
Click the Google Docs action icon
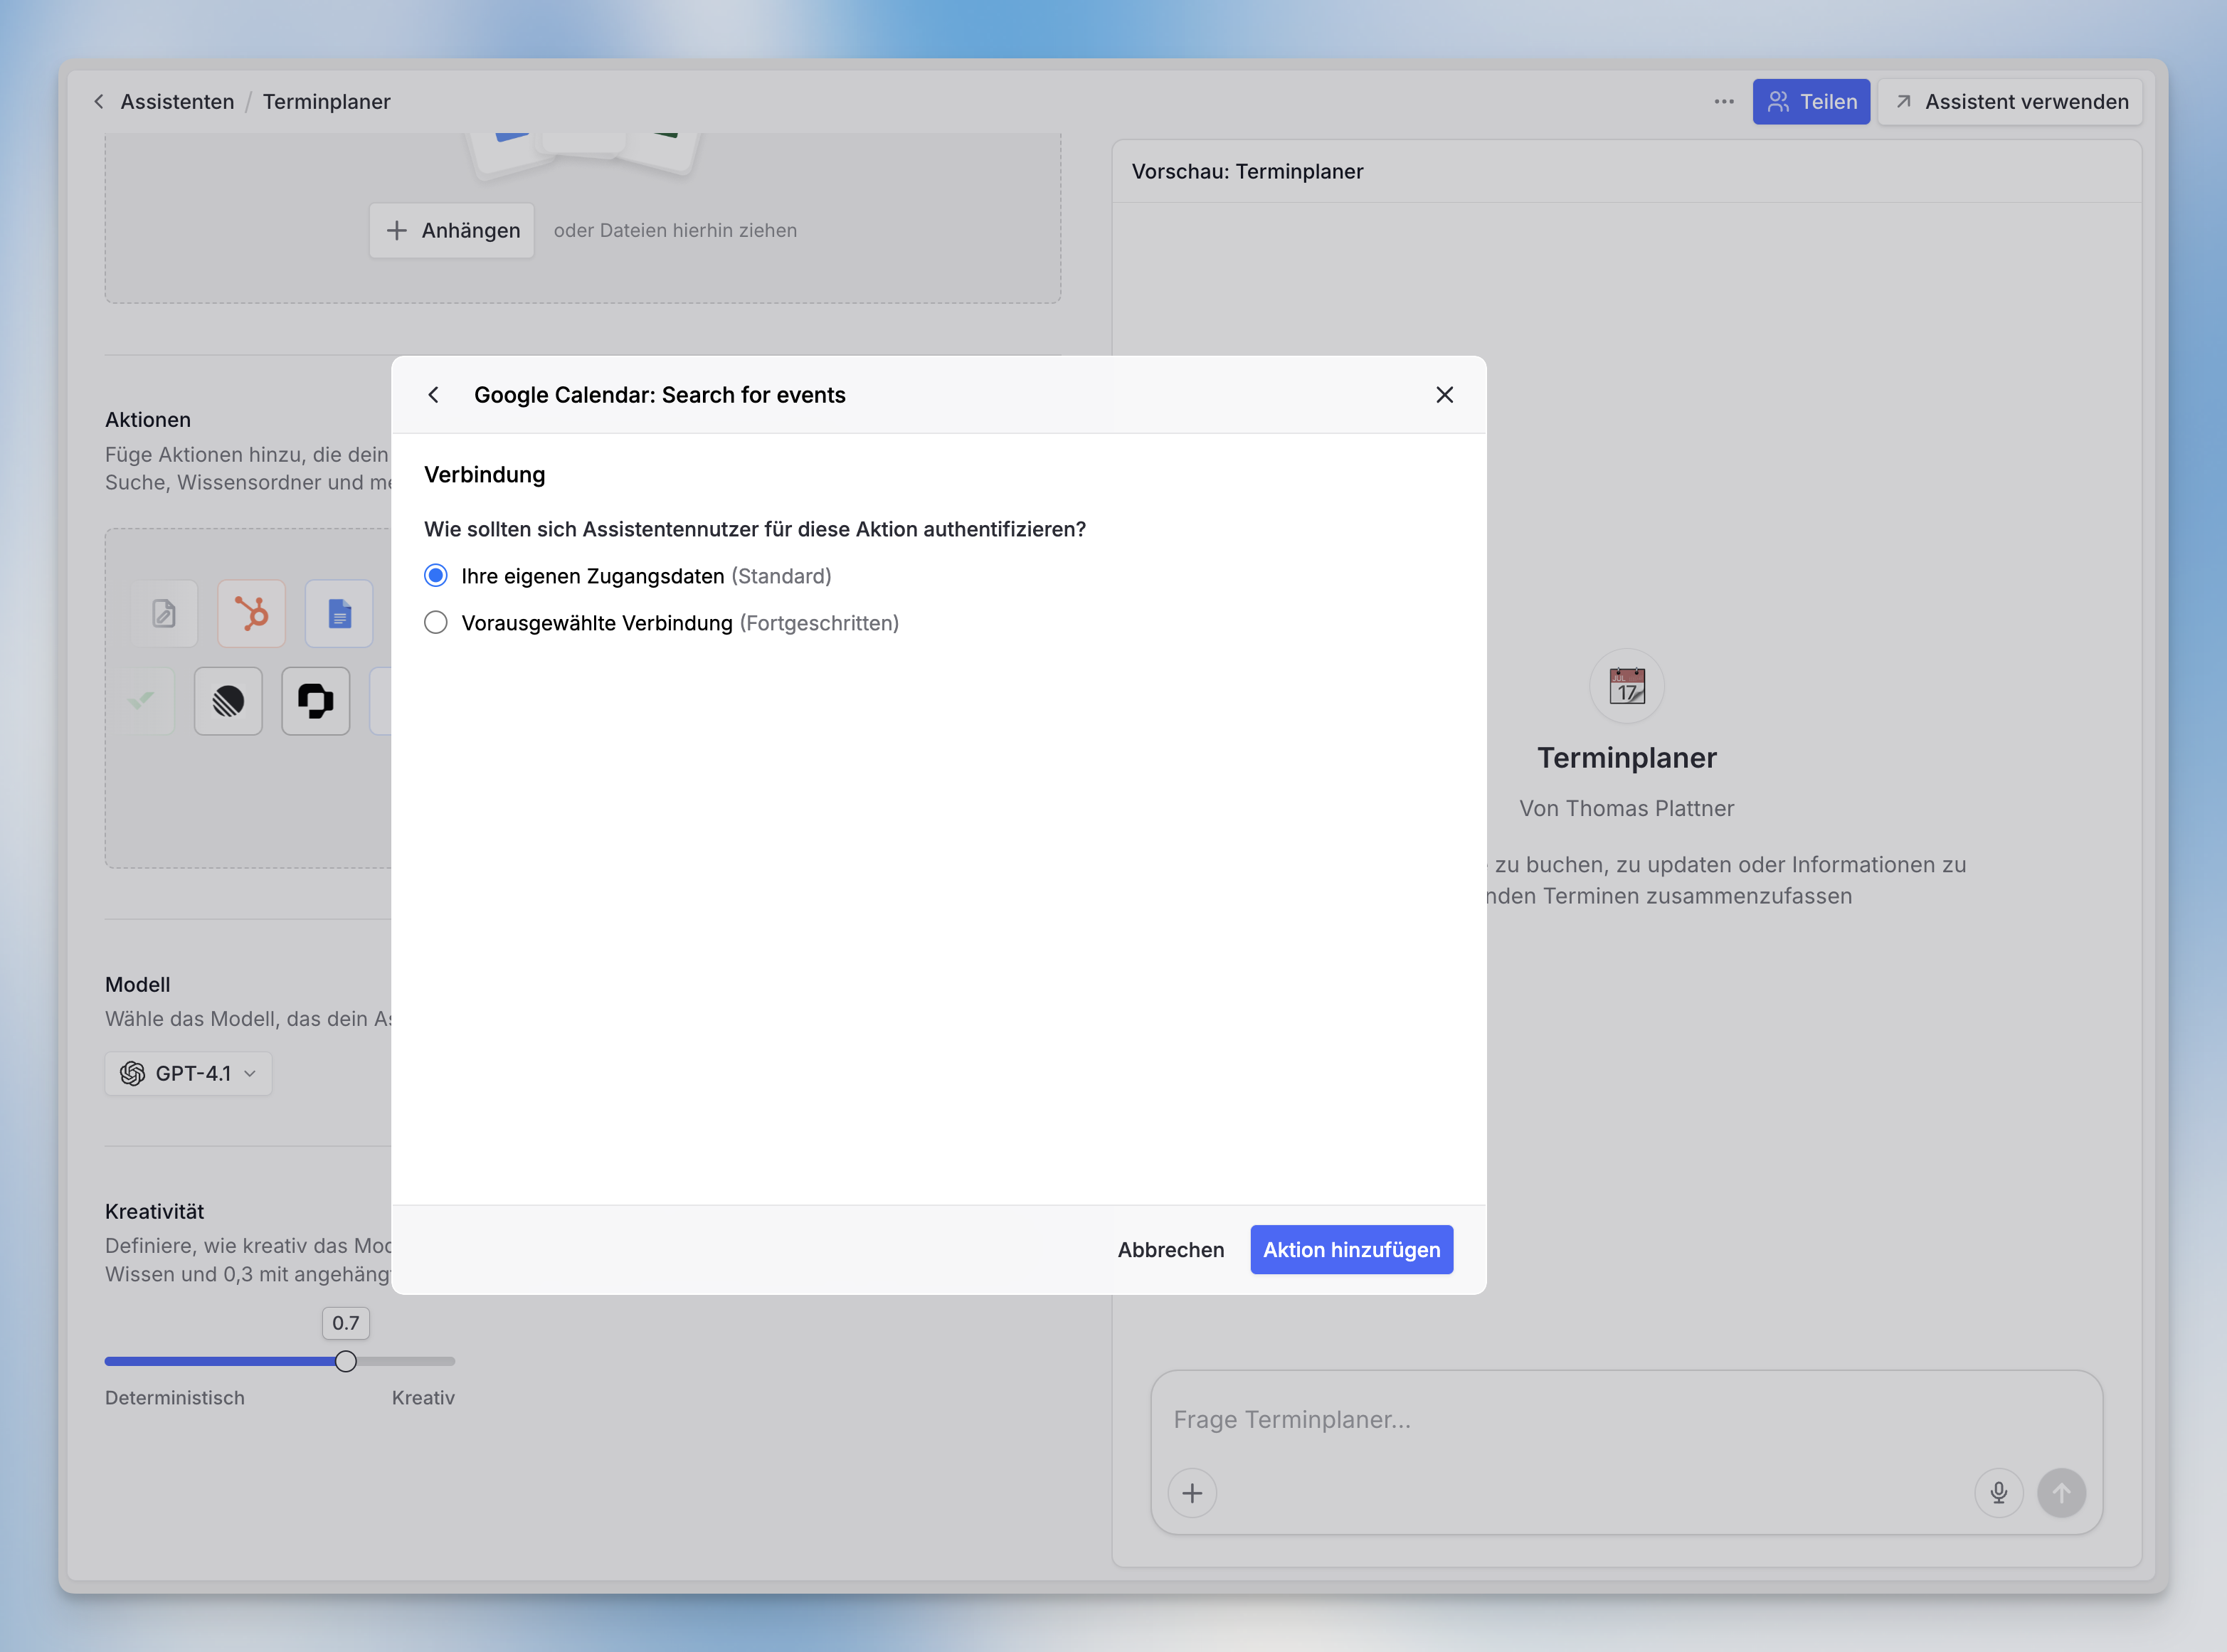pos(339,613)
